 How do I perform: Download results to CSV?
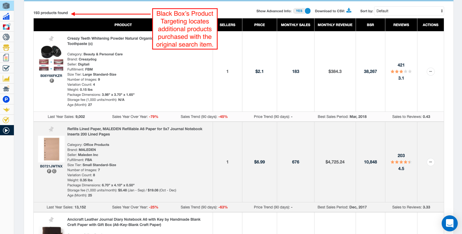point(349,11)
